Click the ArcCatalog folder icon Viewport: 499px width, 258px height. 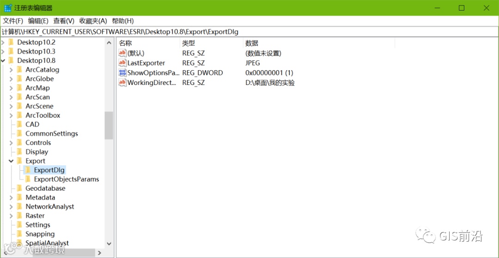(x=19, y=70)
